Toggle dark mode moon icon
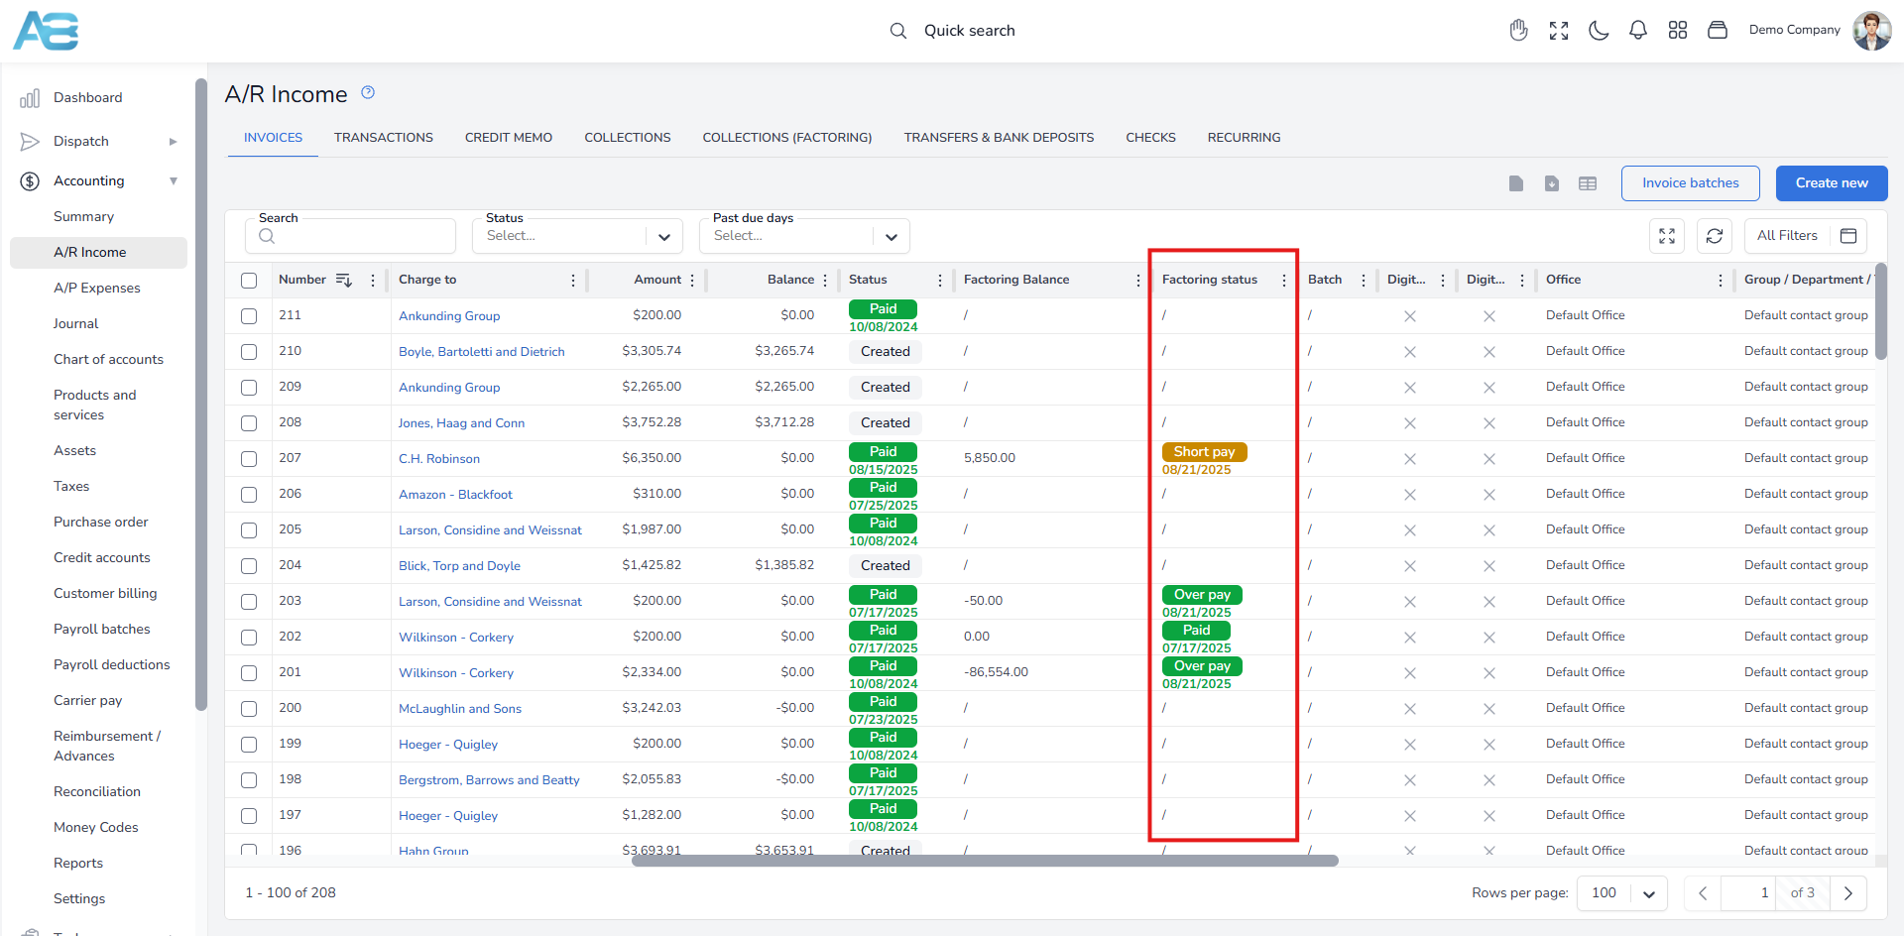This screenshot has width=1904, height=936. 1599,31
